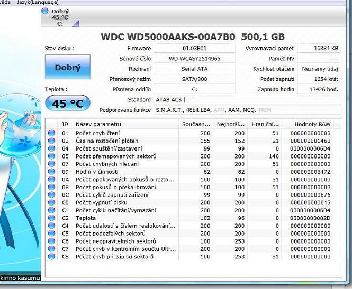
Task: Click the buffer size value 16384 KB
Action: (x=319, y=48)
